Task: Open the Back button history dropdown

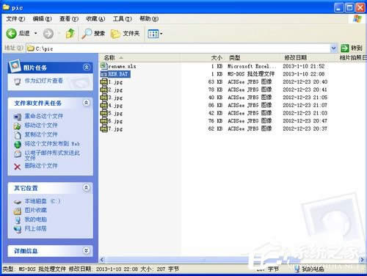Action: click(x=36, y=33)
